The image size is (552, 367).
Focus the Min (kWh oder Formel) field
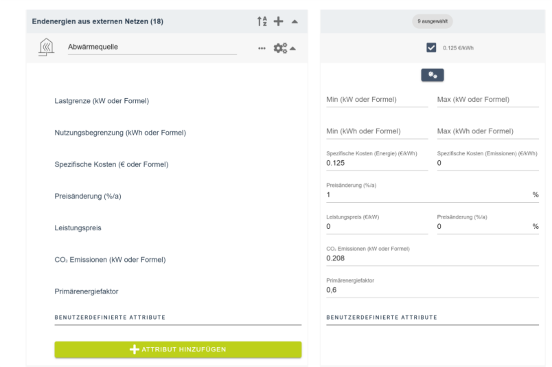point(377,131)
